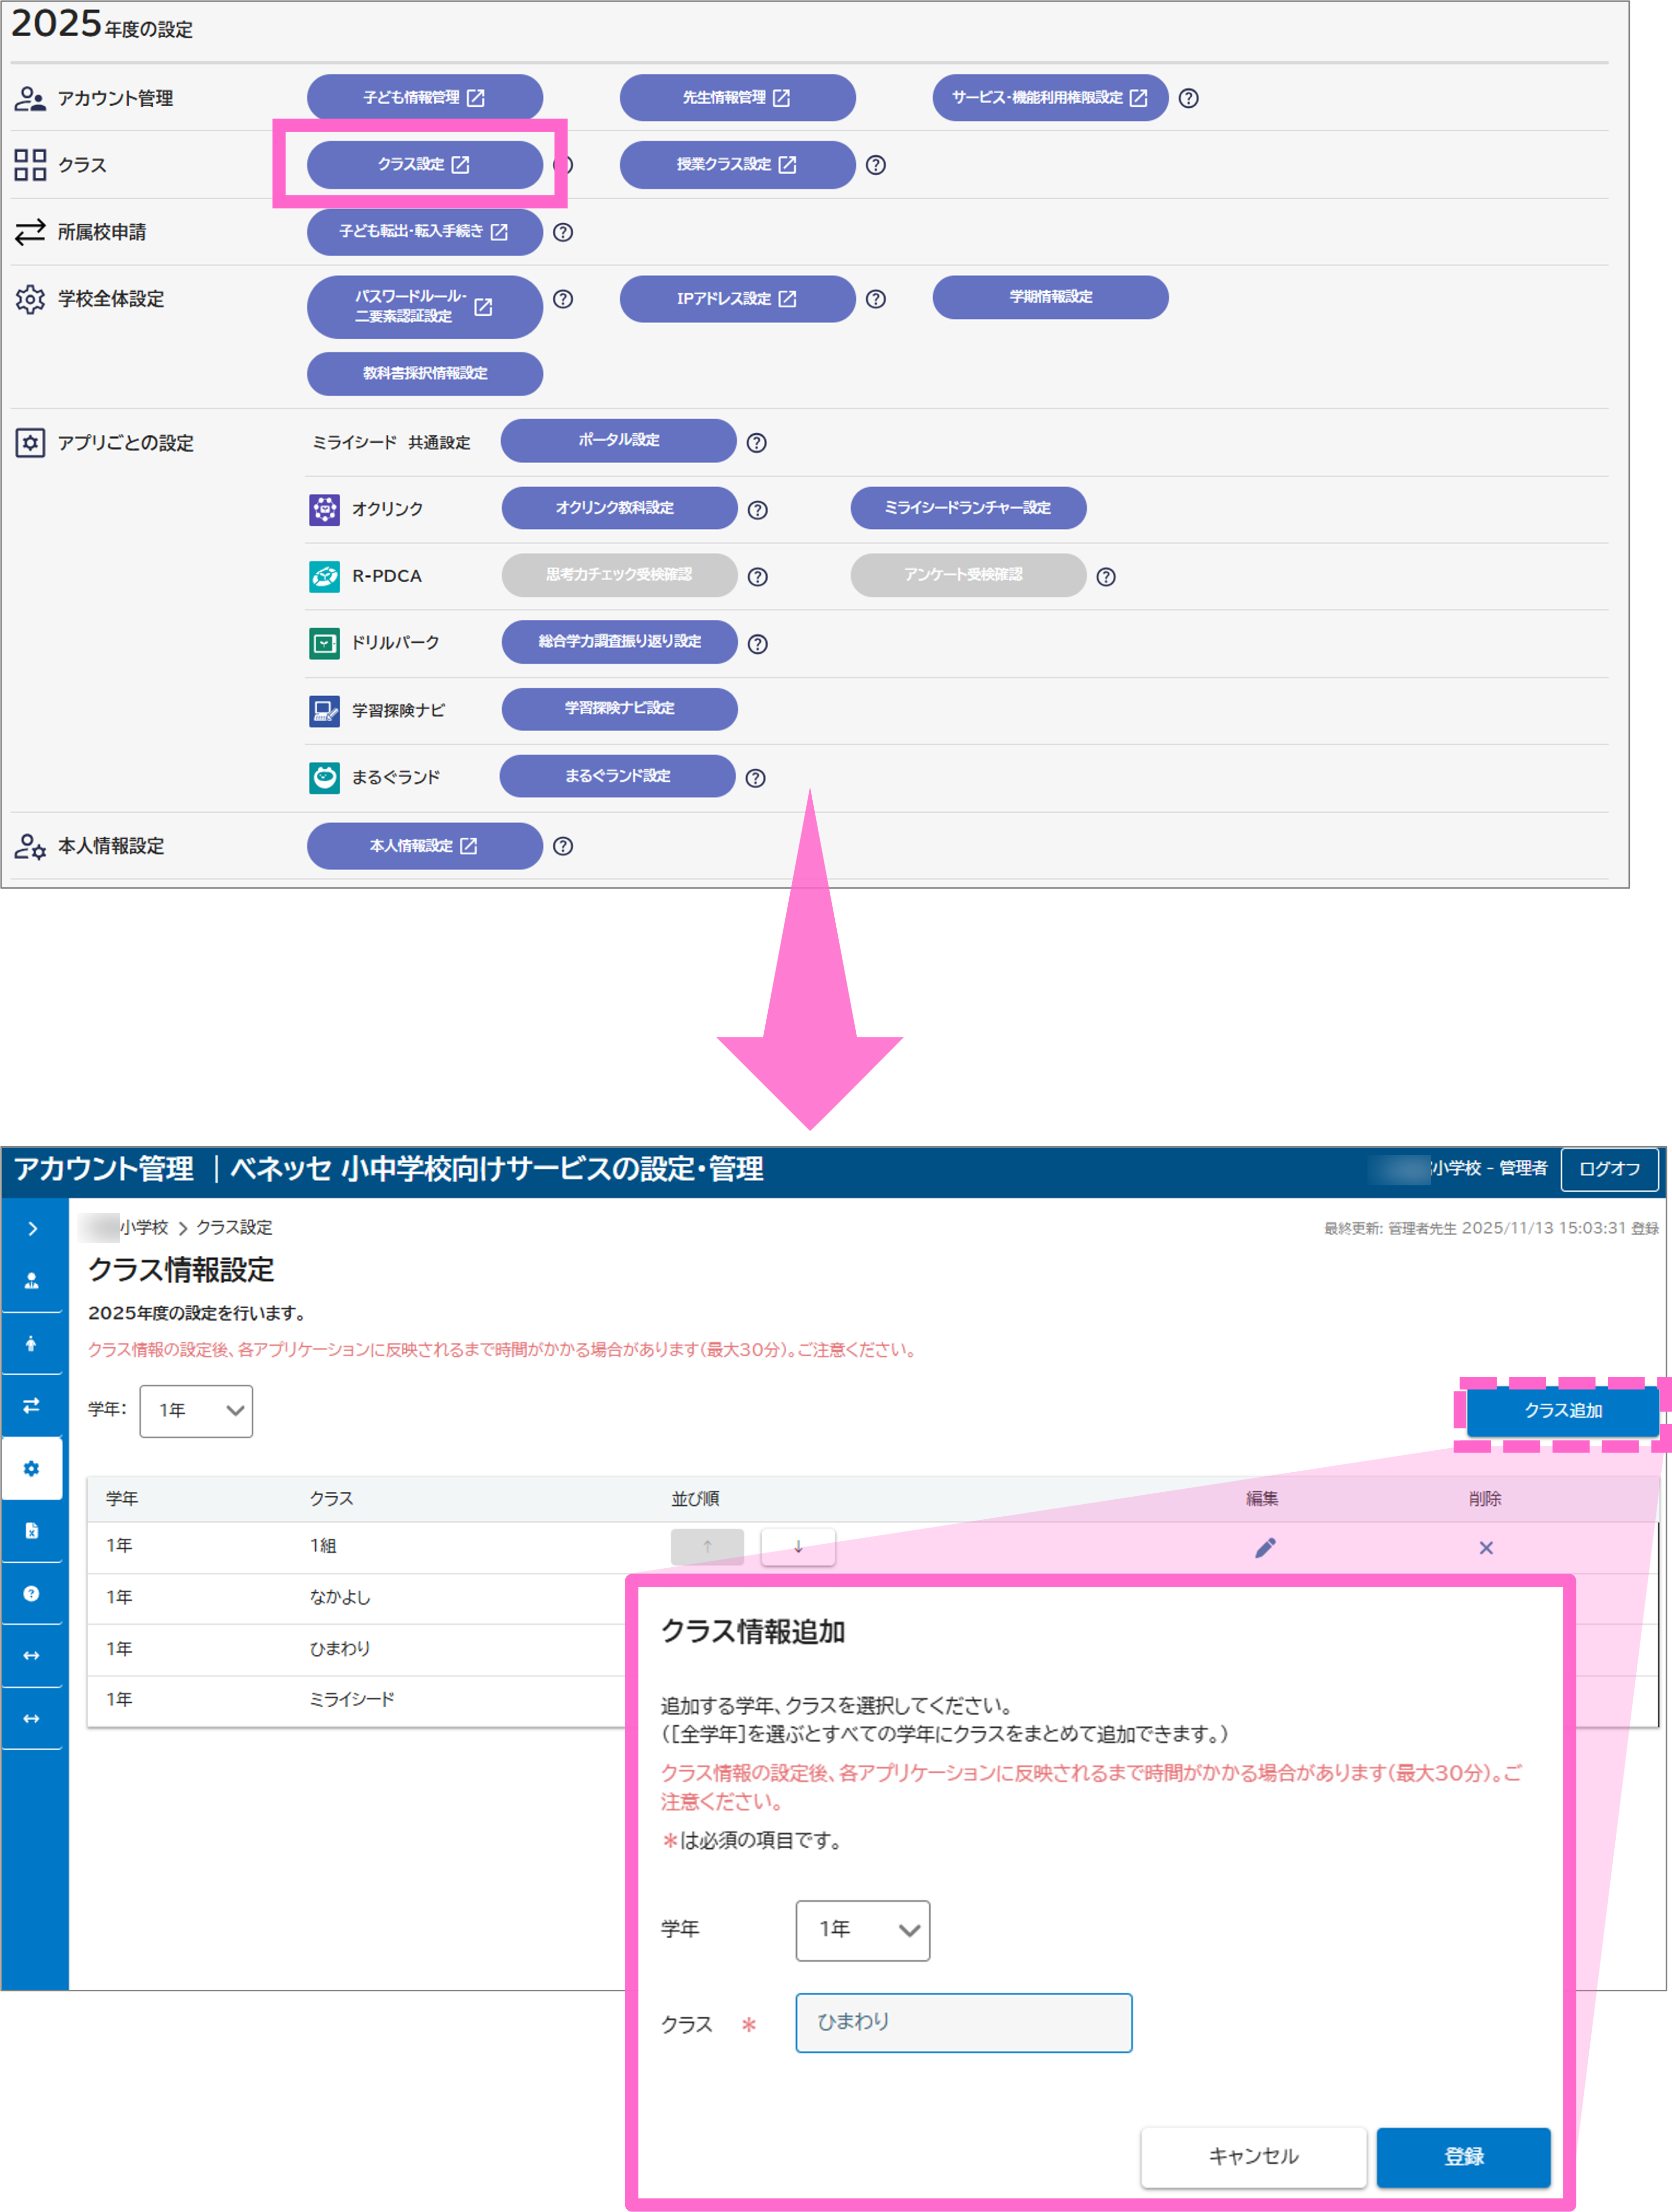
Task: Focus the クラス name input field
Action: 963,2023
